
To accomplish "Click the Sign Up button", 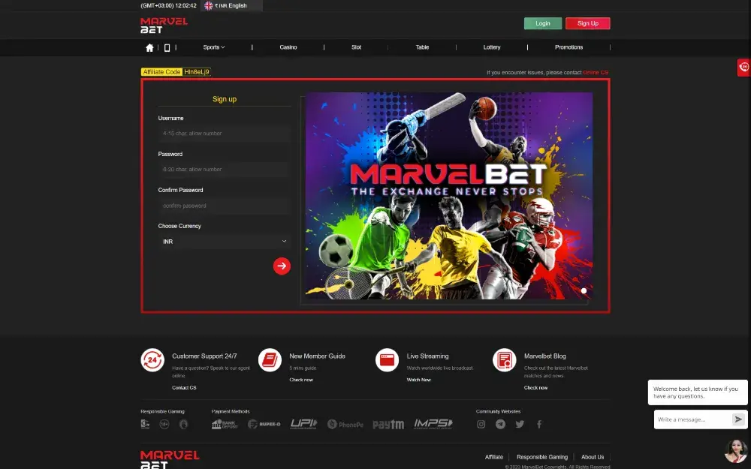I will (x=588, y=23).
